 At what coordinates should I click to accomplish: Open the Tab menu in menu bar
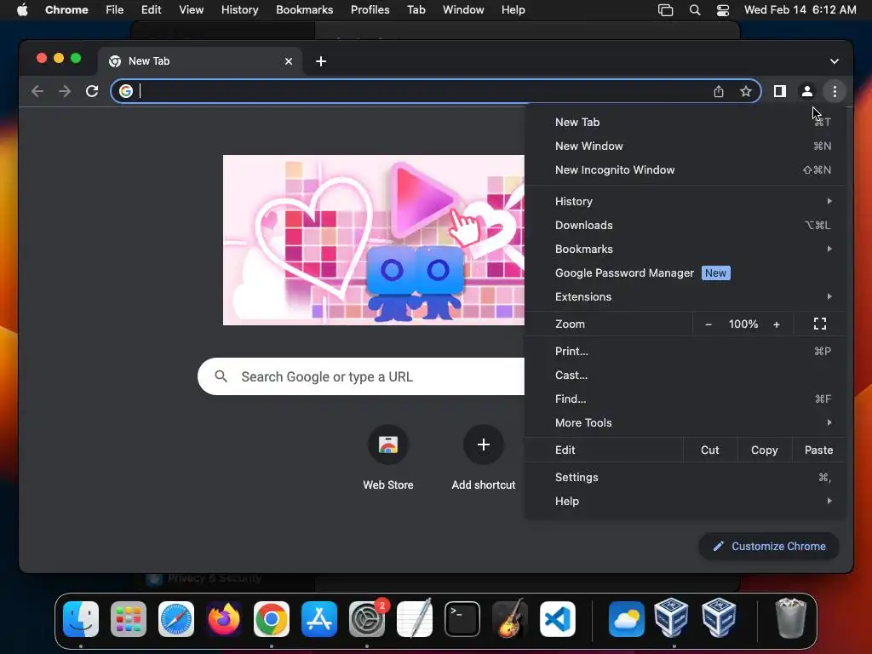(416, 10)
